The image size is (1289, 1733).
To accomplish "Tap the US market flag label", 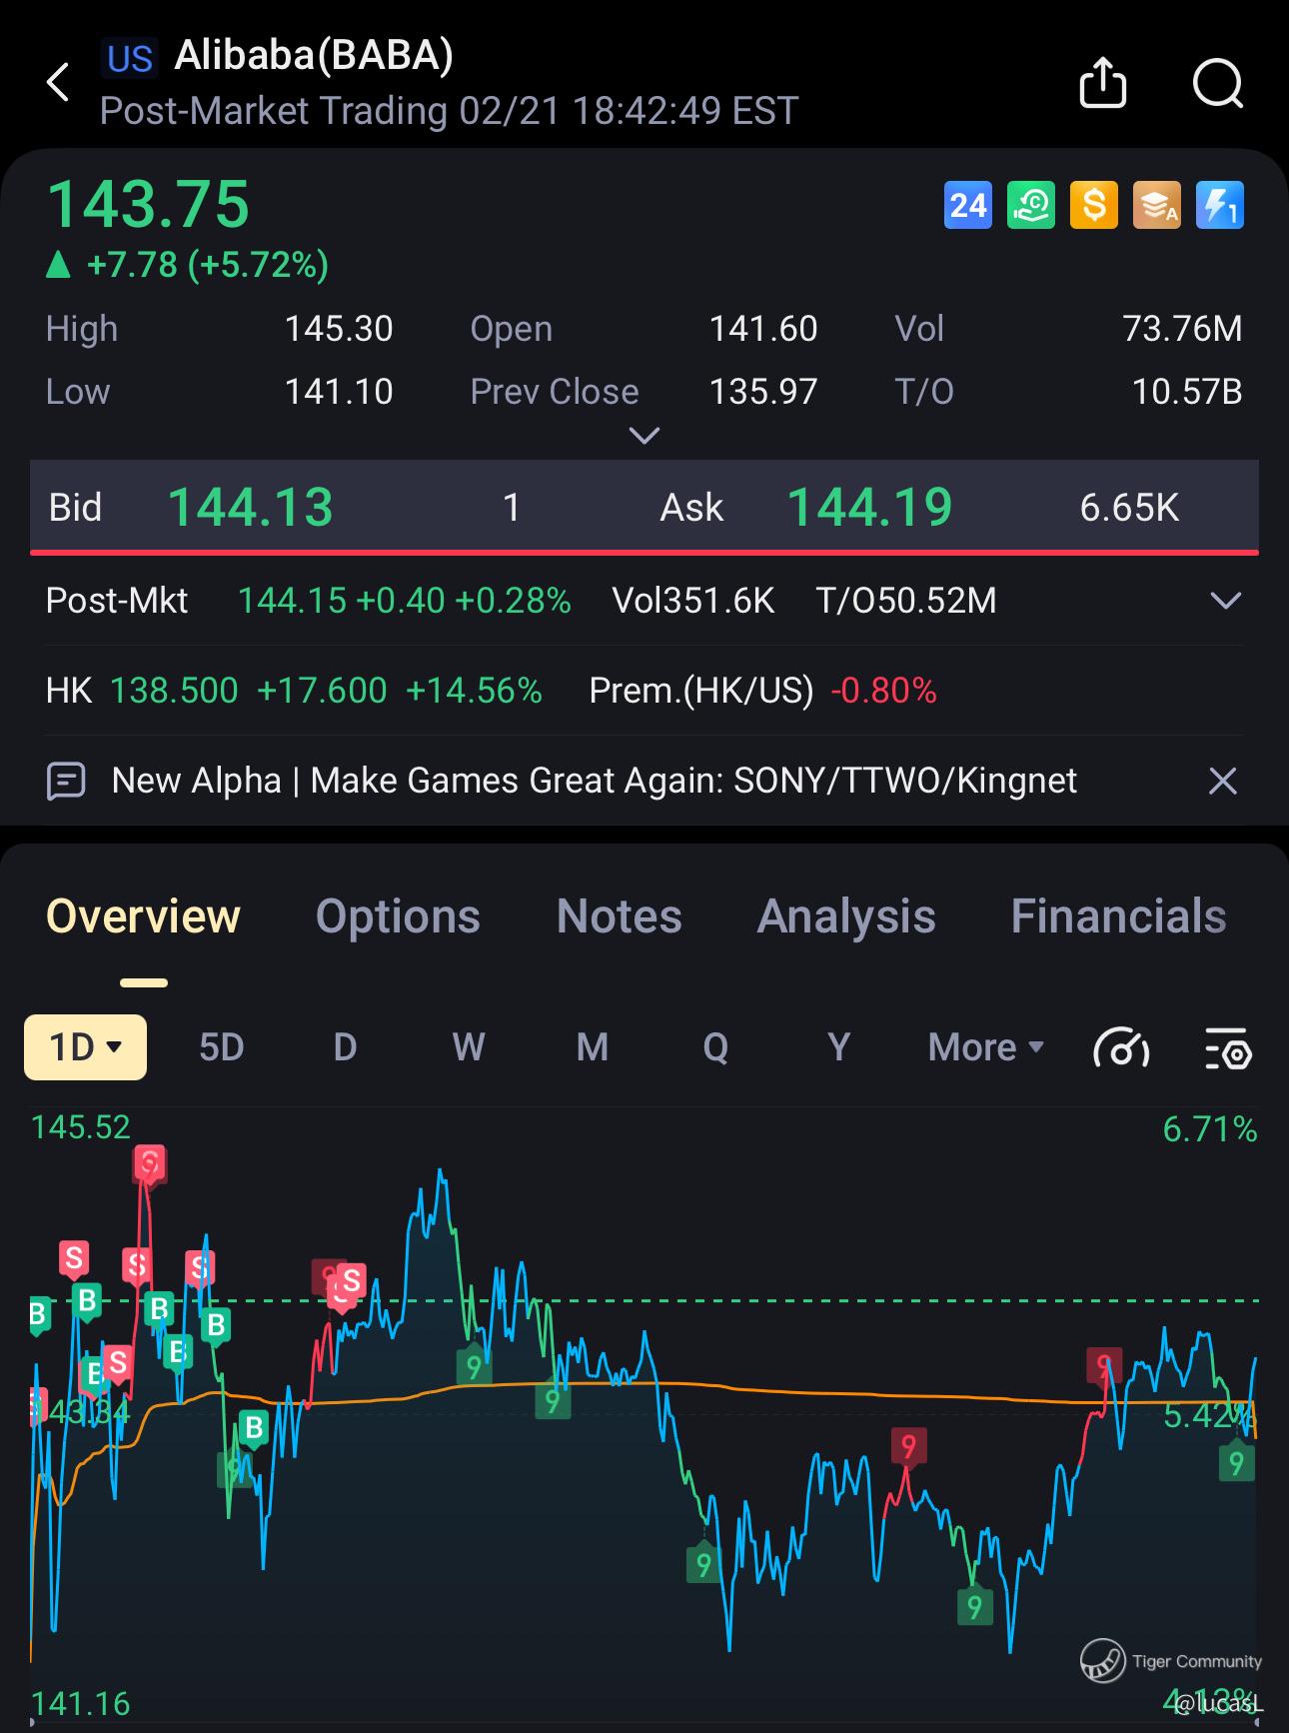I will [130, 59].
